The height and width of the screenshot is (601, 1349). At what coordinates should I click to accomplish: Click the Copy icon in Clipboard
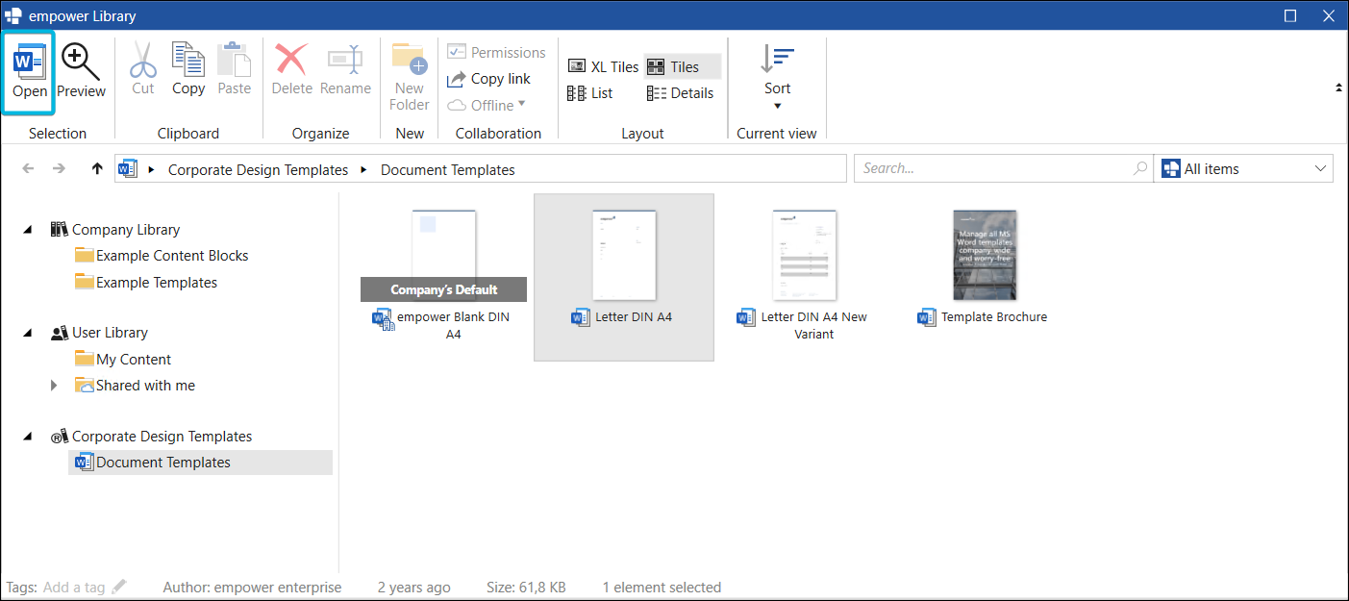click(x=188, y=60)
